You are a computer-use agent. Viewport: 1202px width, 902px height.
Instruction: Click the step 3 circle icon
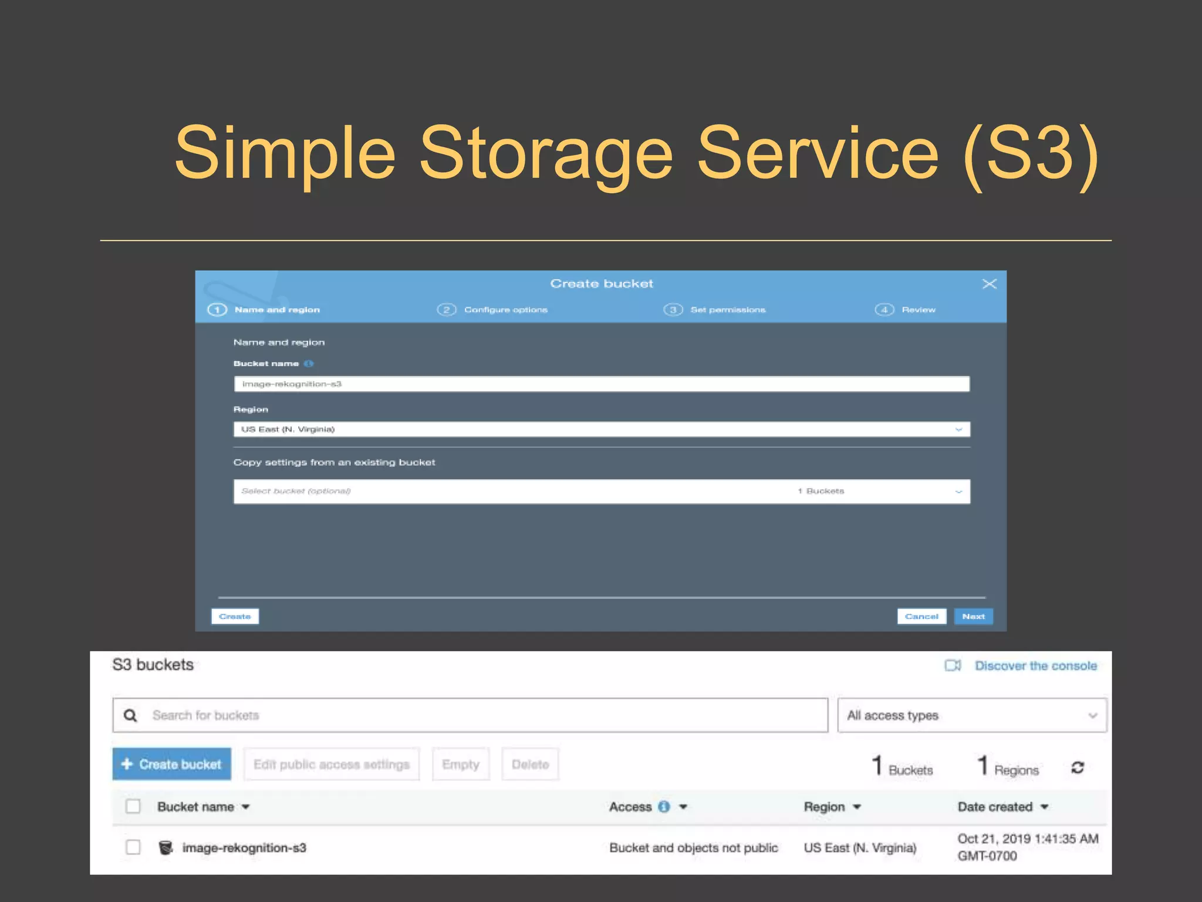[673, 309]
